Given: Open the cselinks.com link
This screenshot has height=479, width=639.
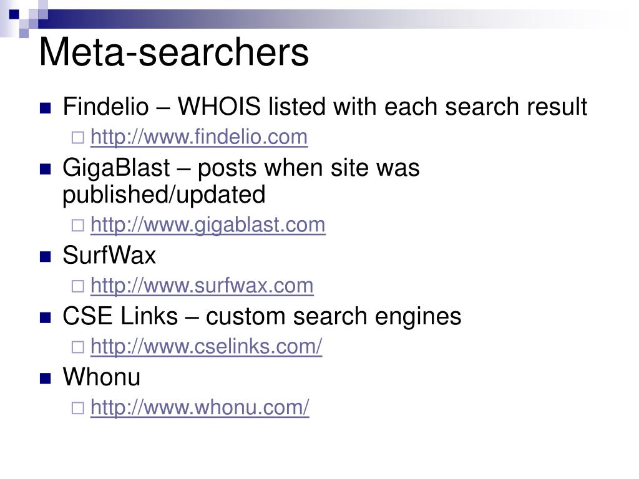Looking at the screenshot, I should click(x=206, y=347).
